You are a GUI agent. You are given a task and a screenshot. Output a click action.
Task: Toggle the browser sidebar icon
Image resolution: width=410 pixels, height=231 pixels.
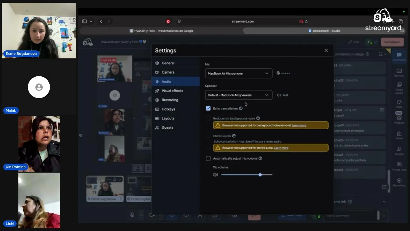point(85,21)
